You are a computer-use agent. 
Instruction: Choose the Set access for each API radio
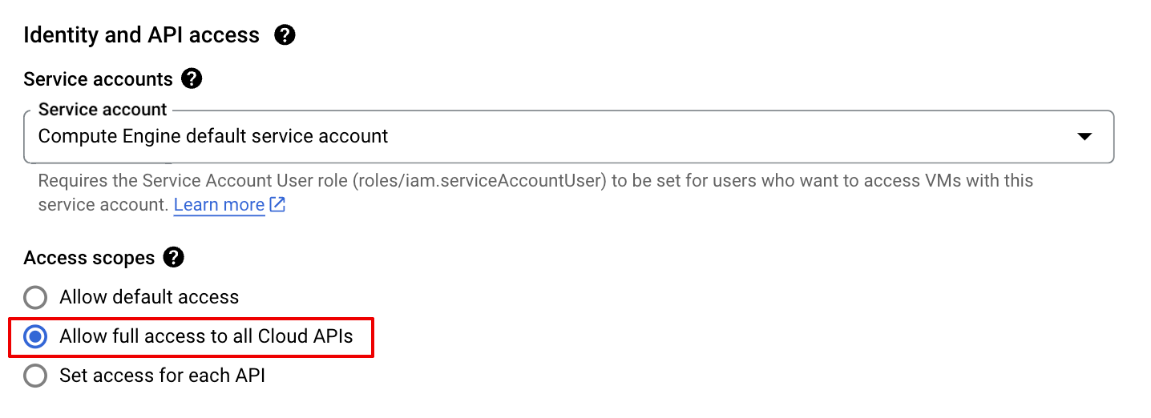(x=35, y=376)
